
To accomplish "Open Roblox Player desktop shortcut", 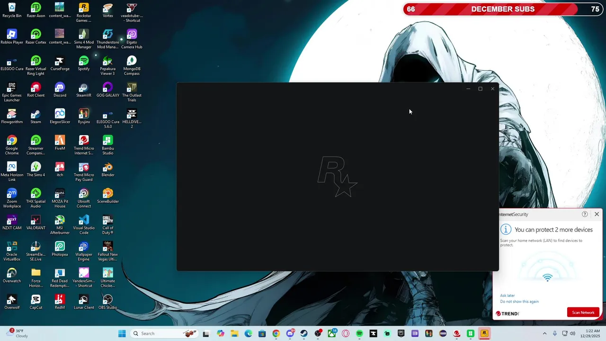I will click(x=12, y=36).
